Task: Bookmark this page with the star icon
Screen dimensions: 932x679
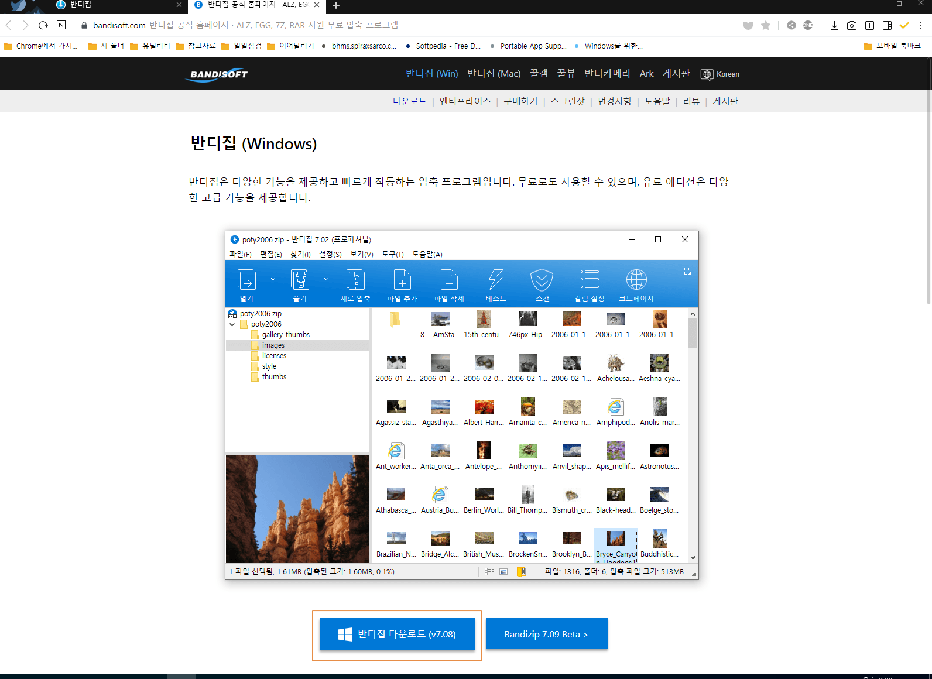Action: [766, 25]
